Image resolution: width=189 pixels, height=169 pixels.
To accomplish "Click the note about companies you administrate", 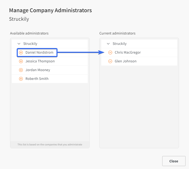I will tap(50, 145).
